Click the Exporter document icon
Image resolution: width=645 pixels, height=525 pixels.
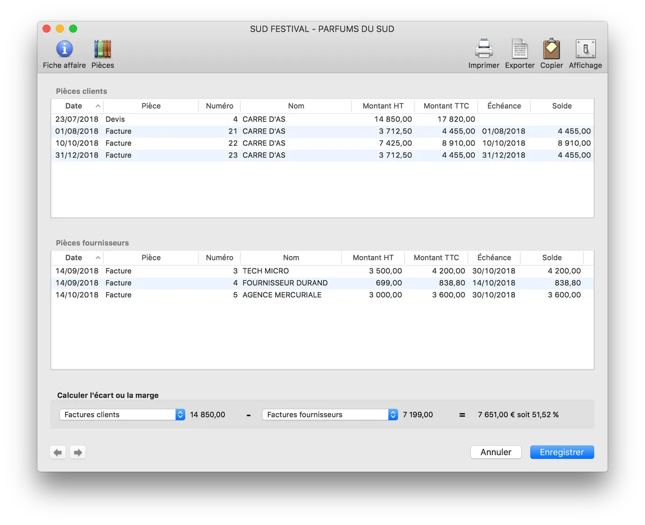pos(520,49)
